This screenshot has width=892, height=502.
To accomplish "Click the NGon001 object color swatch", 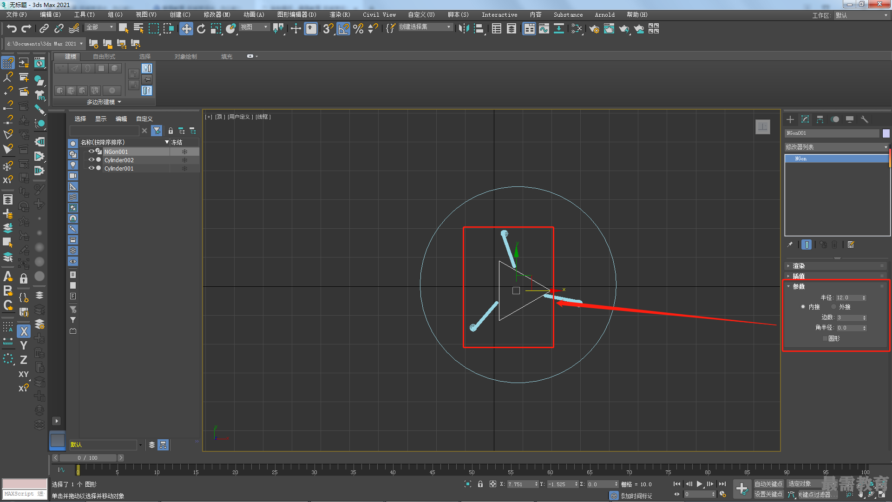I will click(886, 133).
